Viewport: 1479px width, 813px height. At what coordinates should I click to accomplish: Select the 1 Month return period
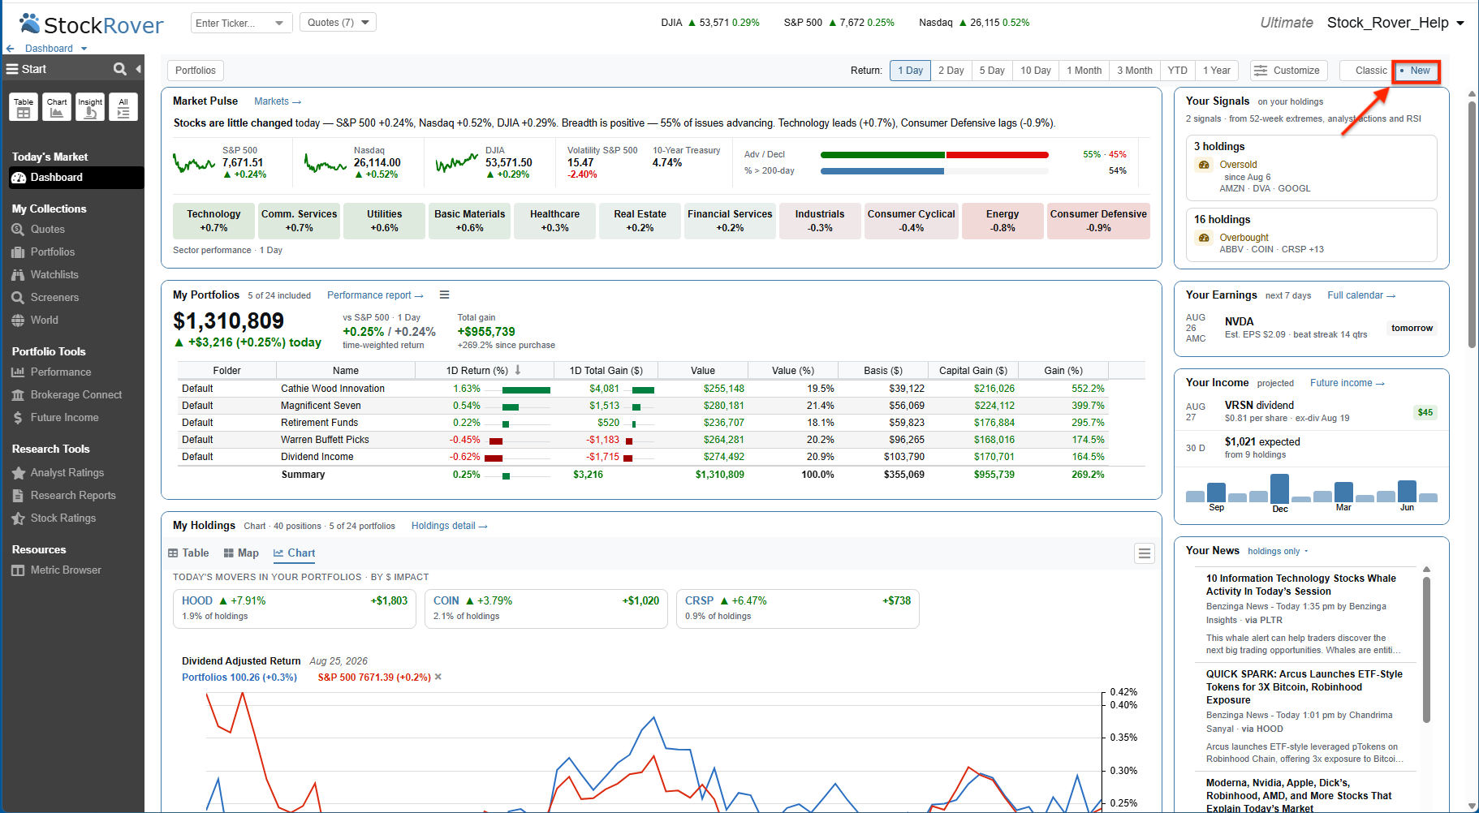click(x=1084, y=71)
